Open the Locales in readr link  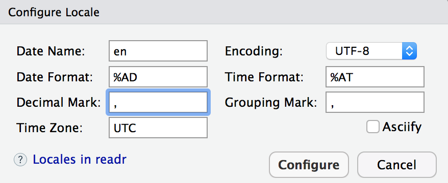point(80,160)
